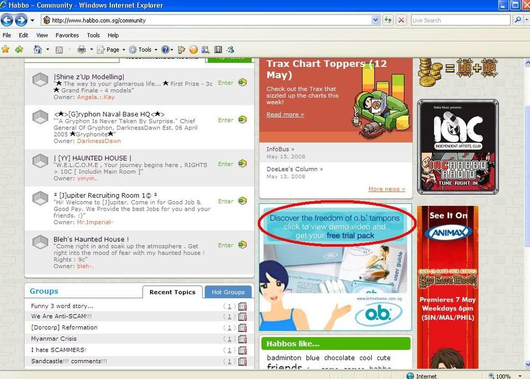Open the blue Help question-mark dropdown
The image size is (530, 379).
167,50
